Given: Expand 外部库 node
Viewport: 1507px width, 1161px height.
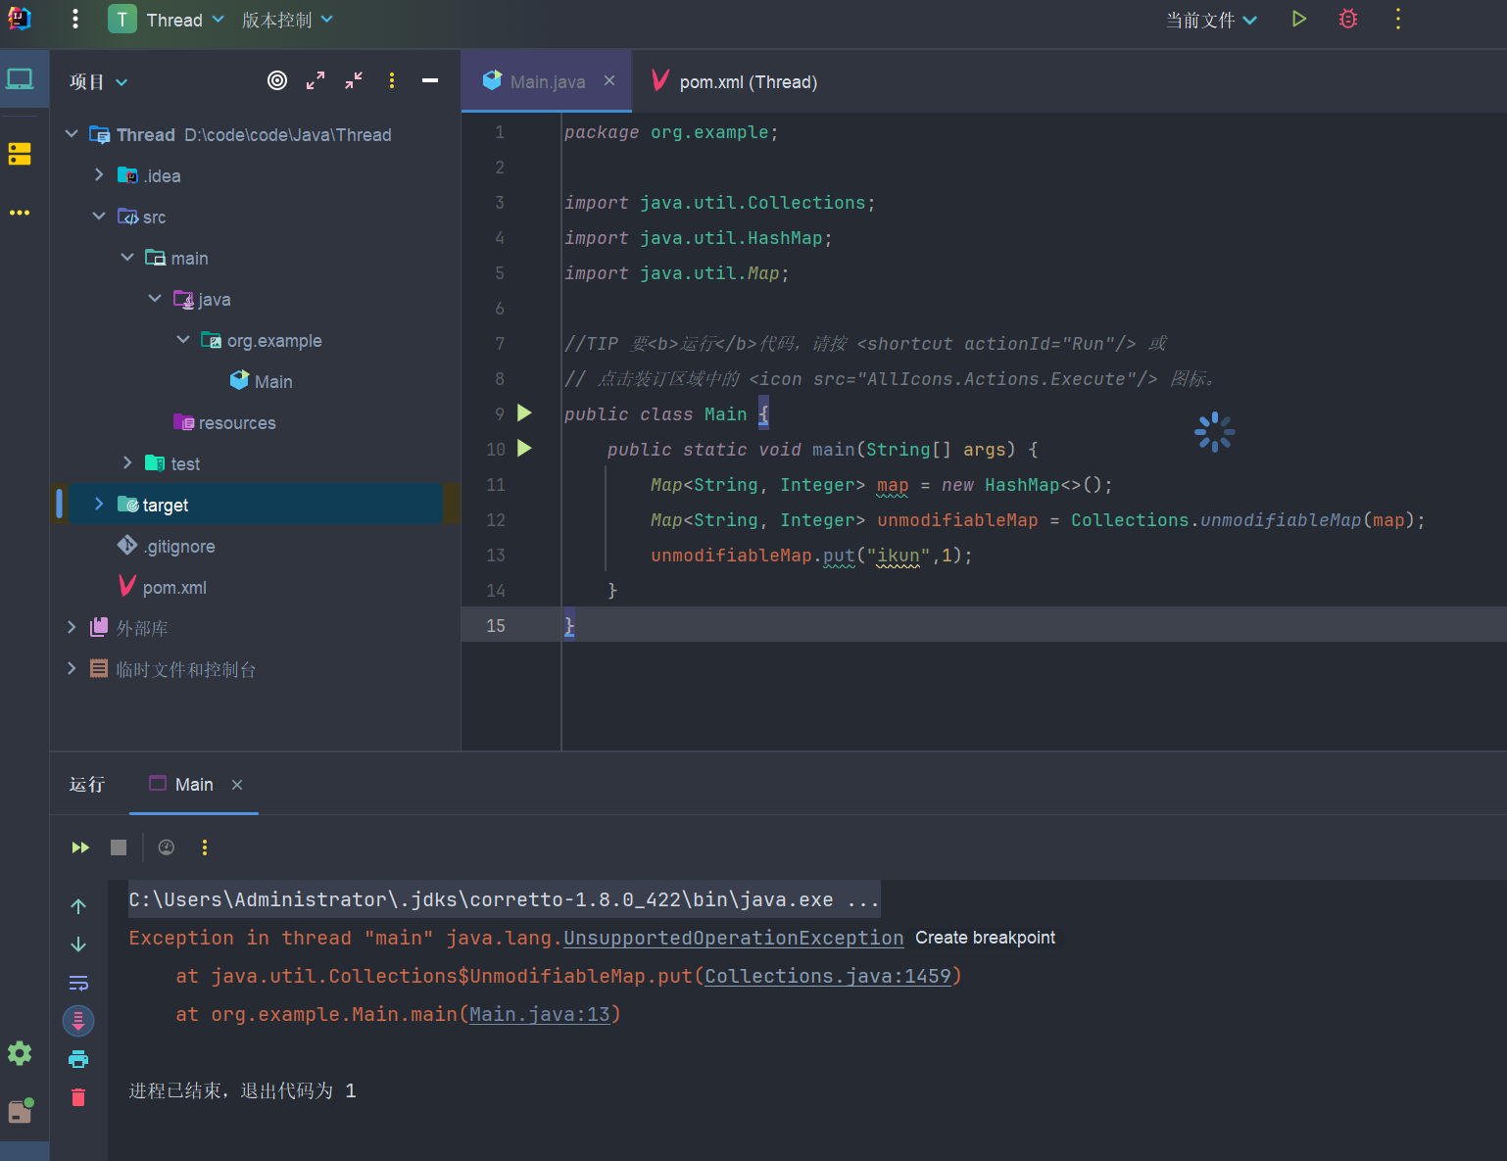Looking at the screenshot, I should (x=72, y=627).
